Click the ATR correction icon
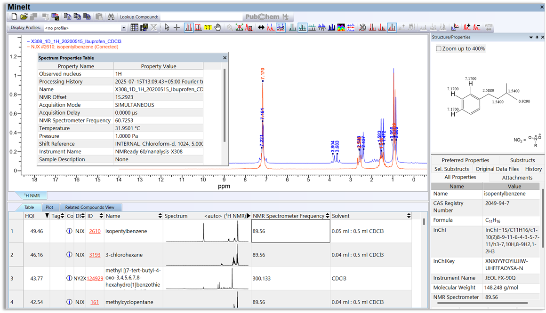The width and height of the screenshot is (546, 313). pyautogui.click(x=488, y=27)
